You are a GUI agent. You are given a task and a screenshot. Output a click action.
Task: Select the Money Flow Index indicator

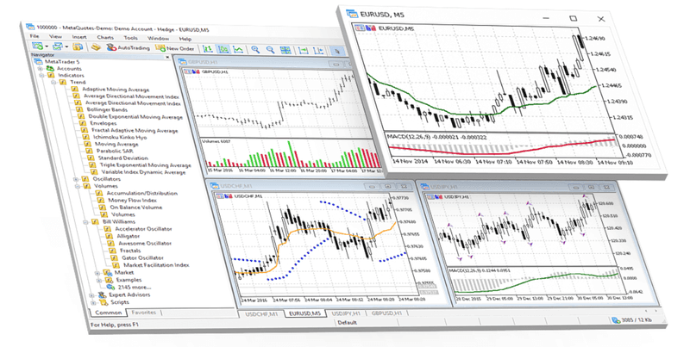pyautogui.click(x=133, y=200)
